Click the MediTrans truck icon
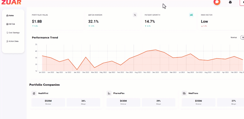This screenshot has height=119, width=244. click(x=184, y=93)
